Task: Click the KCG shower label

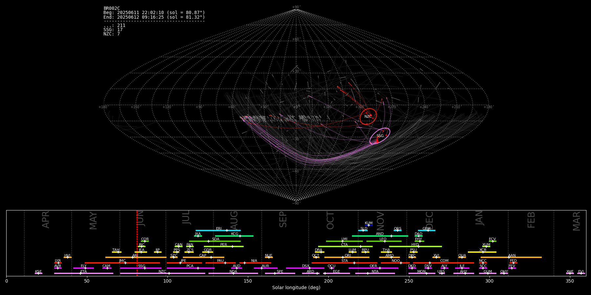Action: tap(235, 234)
